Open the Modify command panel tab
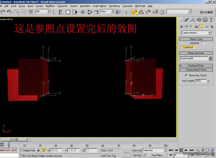 pyautogui.click(x=186, y=20)
